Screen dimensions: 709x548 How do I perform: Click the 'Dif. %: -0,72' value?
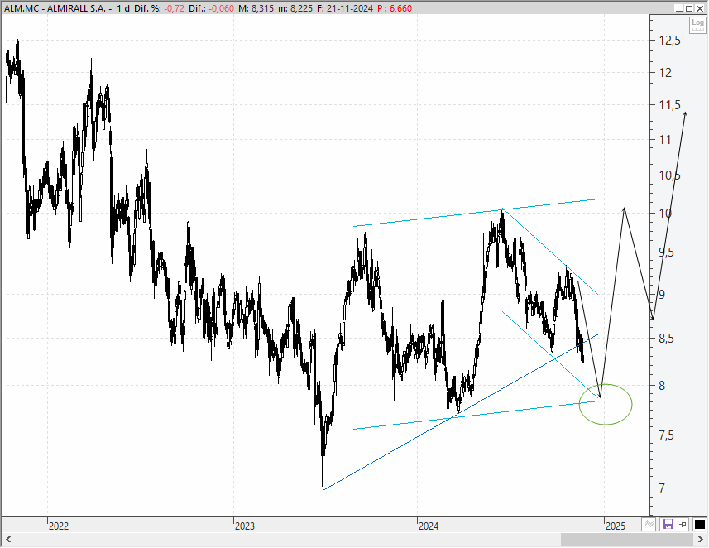pyautogui.click(x=159, y=8)
